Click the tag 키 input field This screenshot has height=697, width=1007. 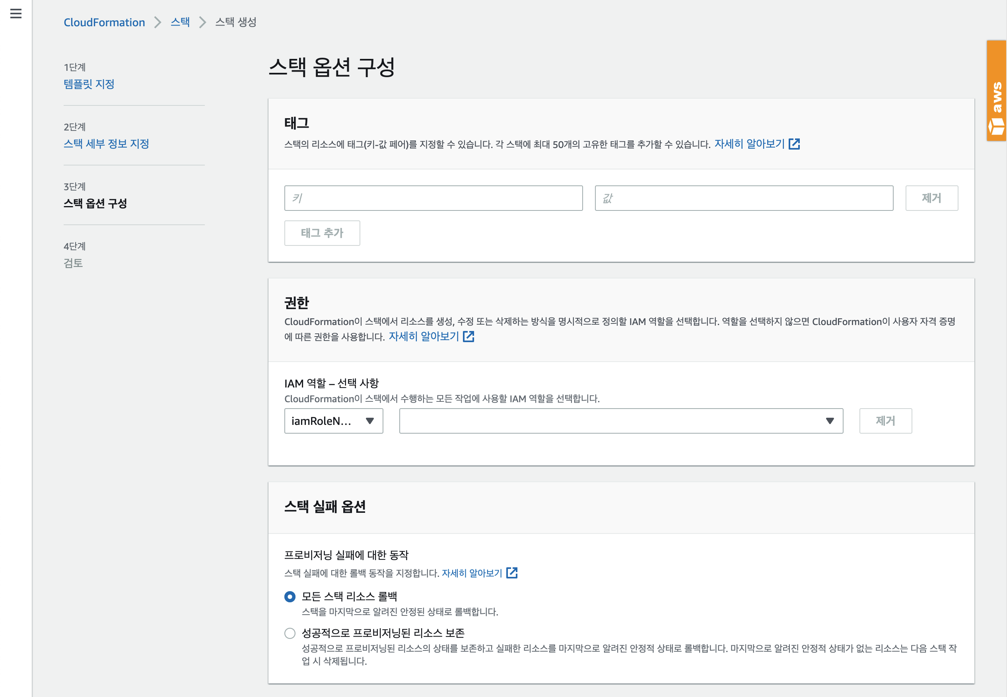click(434, 198)
